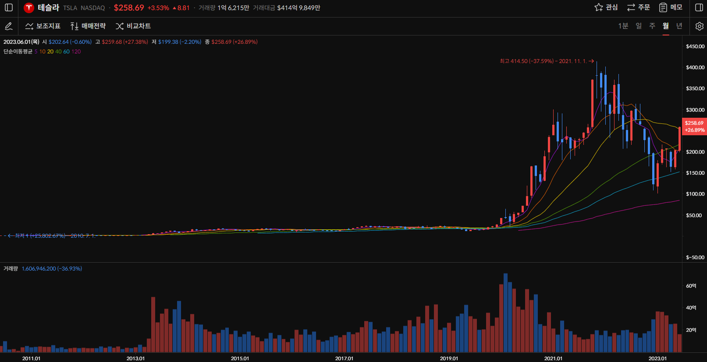Select the 5 moving average period
Screen dimensions: 707x362
(x=36, y=52)
